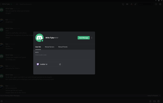
Task: Click the note field to add a note
Action: (63, 55)
